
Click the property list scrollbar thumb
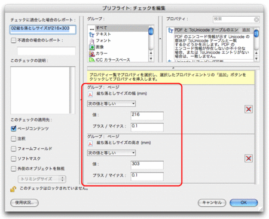(x=256, y=33)
